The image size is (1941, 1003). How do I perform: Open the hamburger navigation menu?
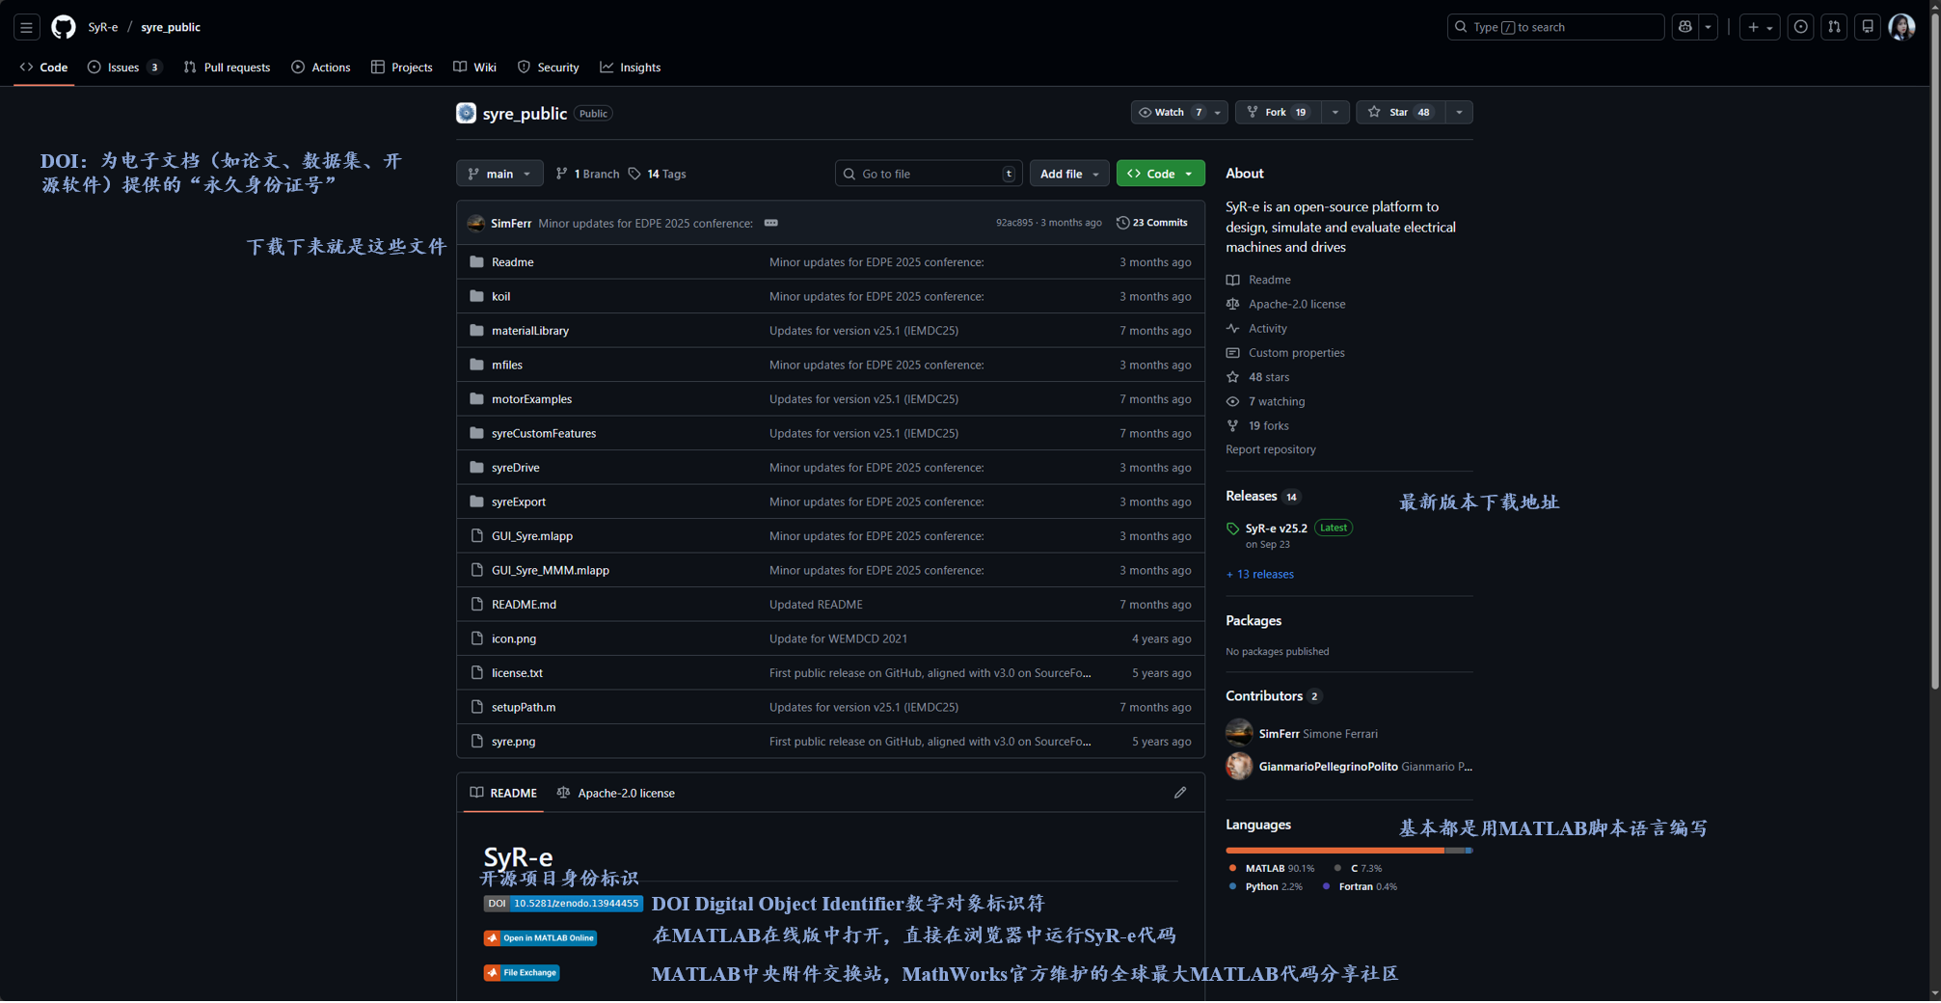[26, 27]
